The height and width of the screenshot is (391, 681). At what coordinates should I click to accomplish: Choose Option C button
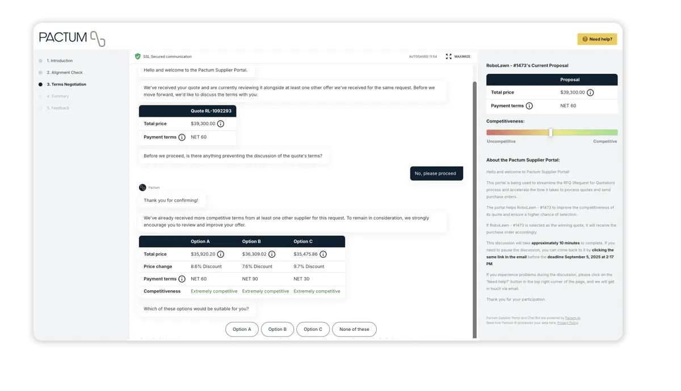(313, 329)
